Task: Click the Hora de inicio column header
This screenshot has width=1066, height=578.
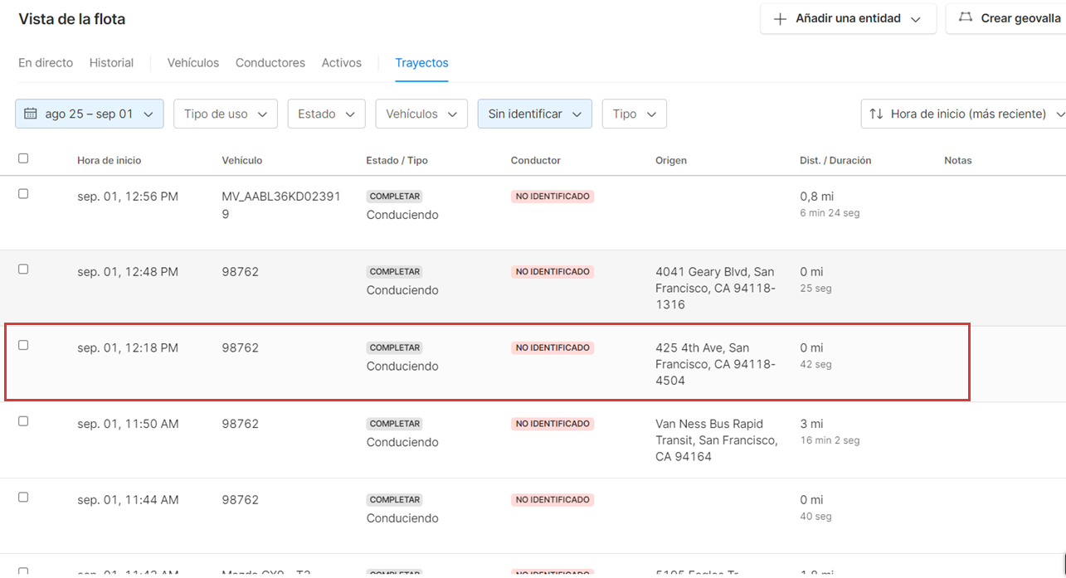Action: click(110, 161)
